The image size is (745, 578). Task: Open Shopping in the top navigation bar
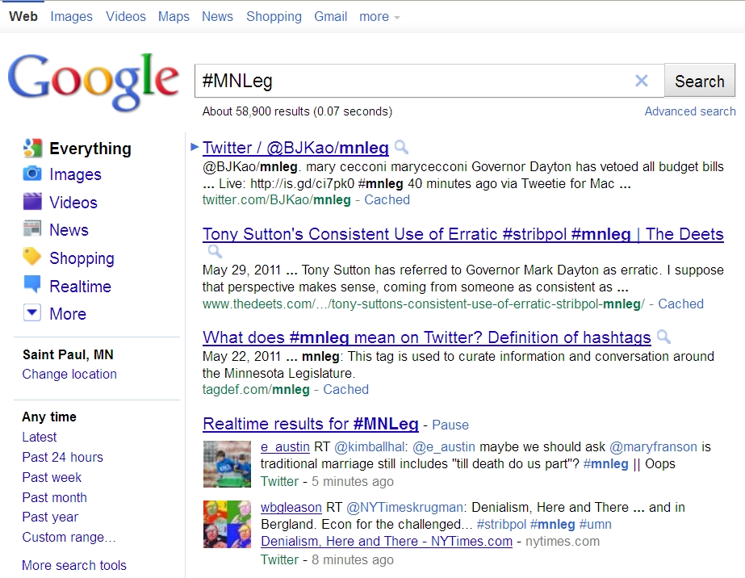[274, 17]
